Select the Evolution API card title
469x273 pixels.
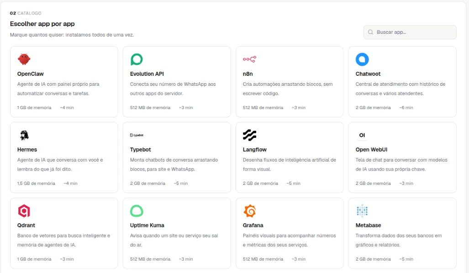click(147, 74)
